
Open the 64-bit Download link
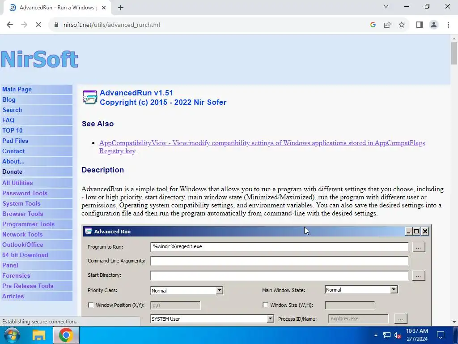(25, 255)
